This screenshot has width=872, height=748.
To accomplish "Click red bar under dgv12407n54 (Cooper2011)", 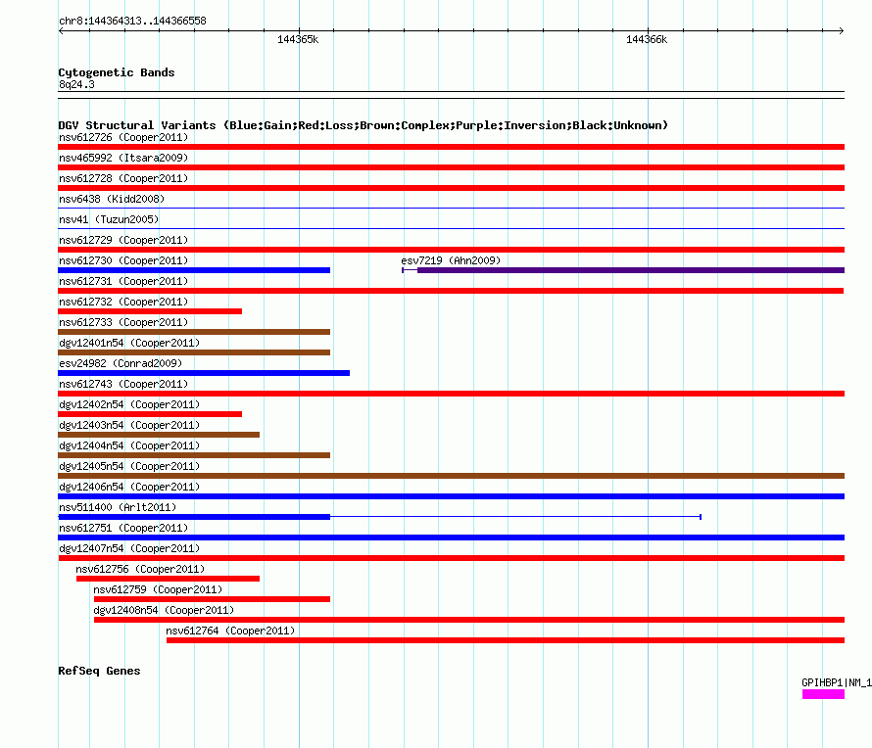I will (x=451, y=558).
